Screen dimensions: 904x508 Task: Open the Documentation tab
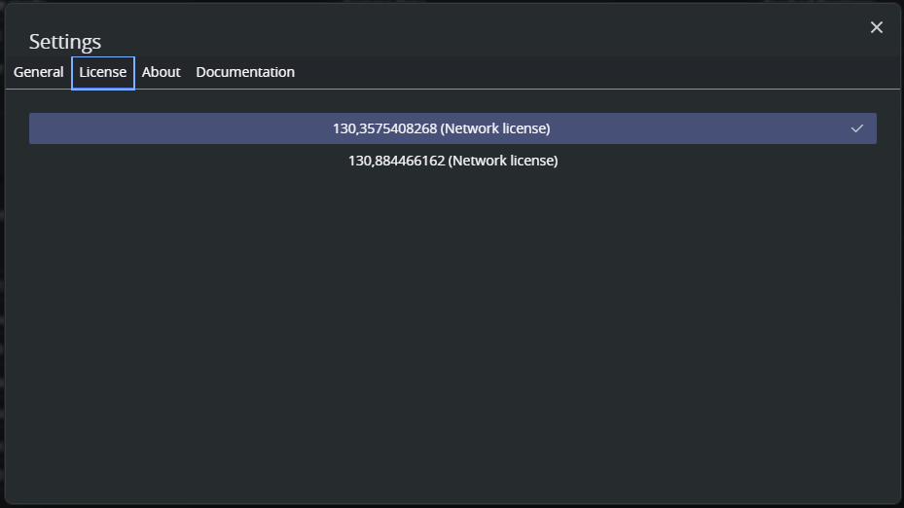tap(245, 72)
